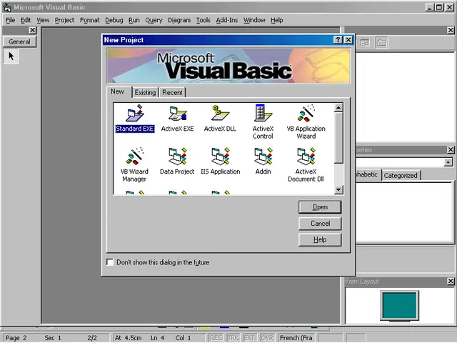Viewport: 457px width, 343px height.
Task: Click the Open button
Action: tap(320, 207)
